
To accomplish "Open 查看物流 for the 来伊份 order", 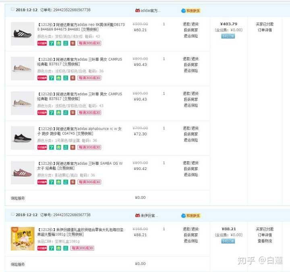I will point(265,241).
